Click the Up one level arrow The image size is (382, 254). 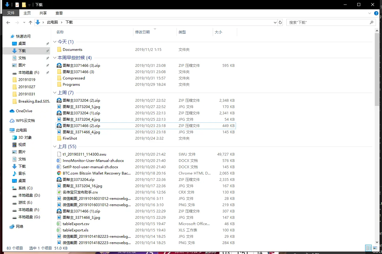[30, 22]
